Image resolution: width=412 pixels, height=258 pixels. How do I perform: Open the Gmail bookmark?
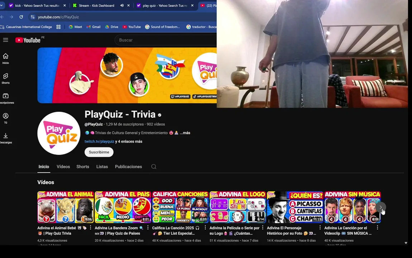[94, 27]
